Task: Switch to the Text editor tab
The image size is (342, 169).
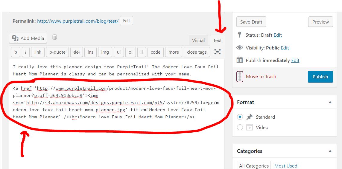Action: [x=217, y=41]
